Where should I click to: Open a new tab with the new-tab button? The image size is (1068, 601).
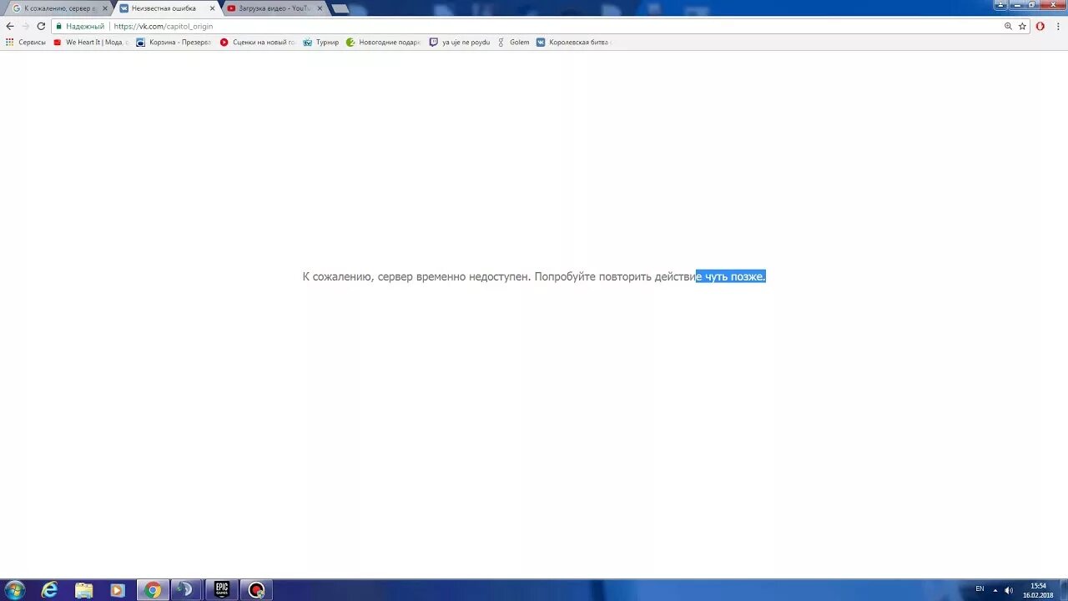[340, 8]
